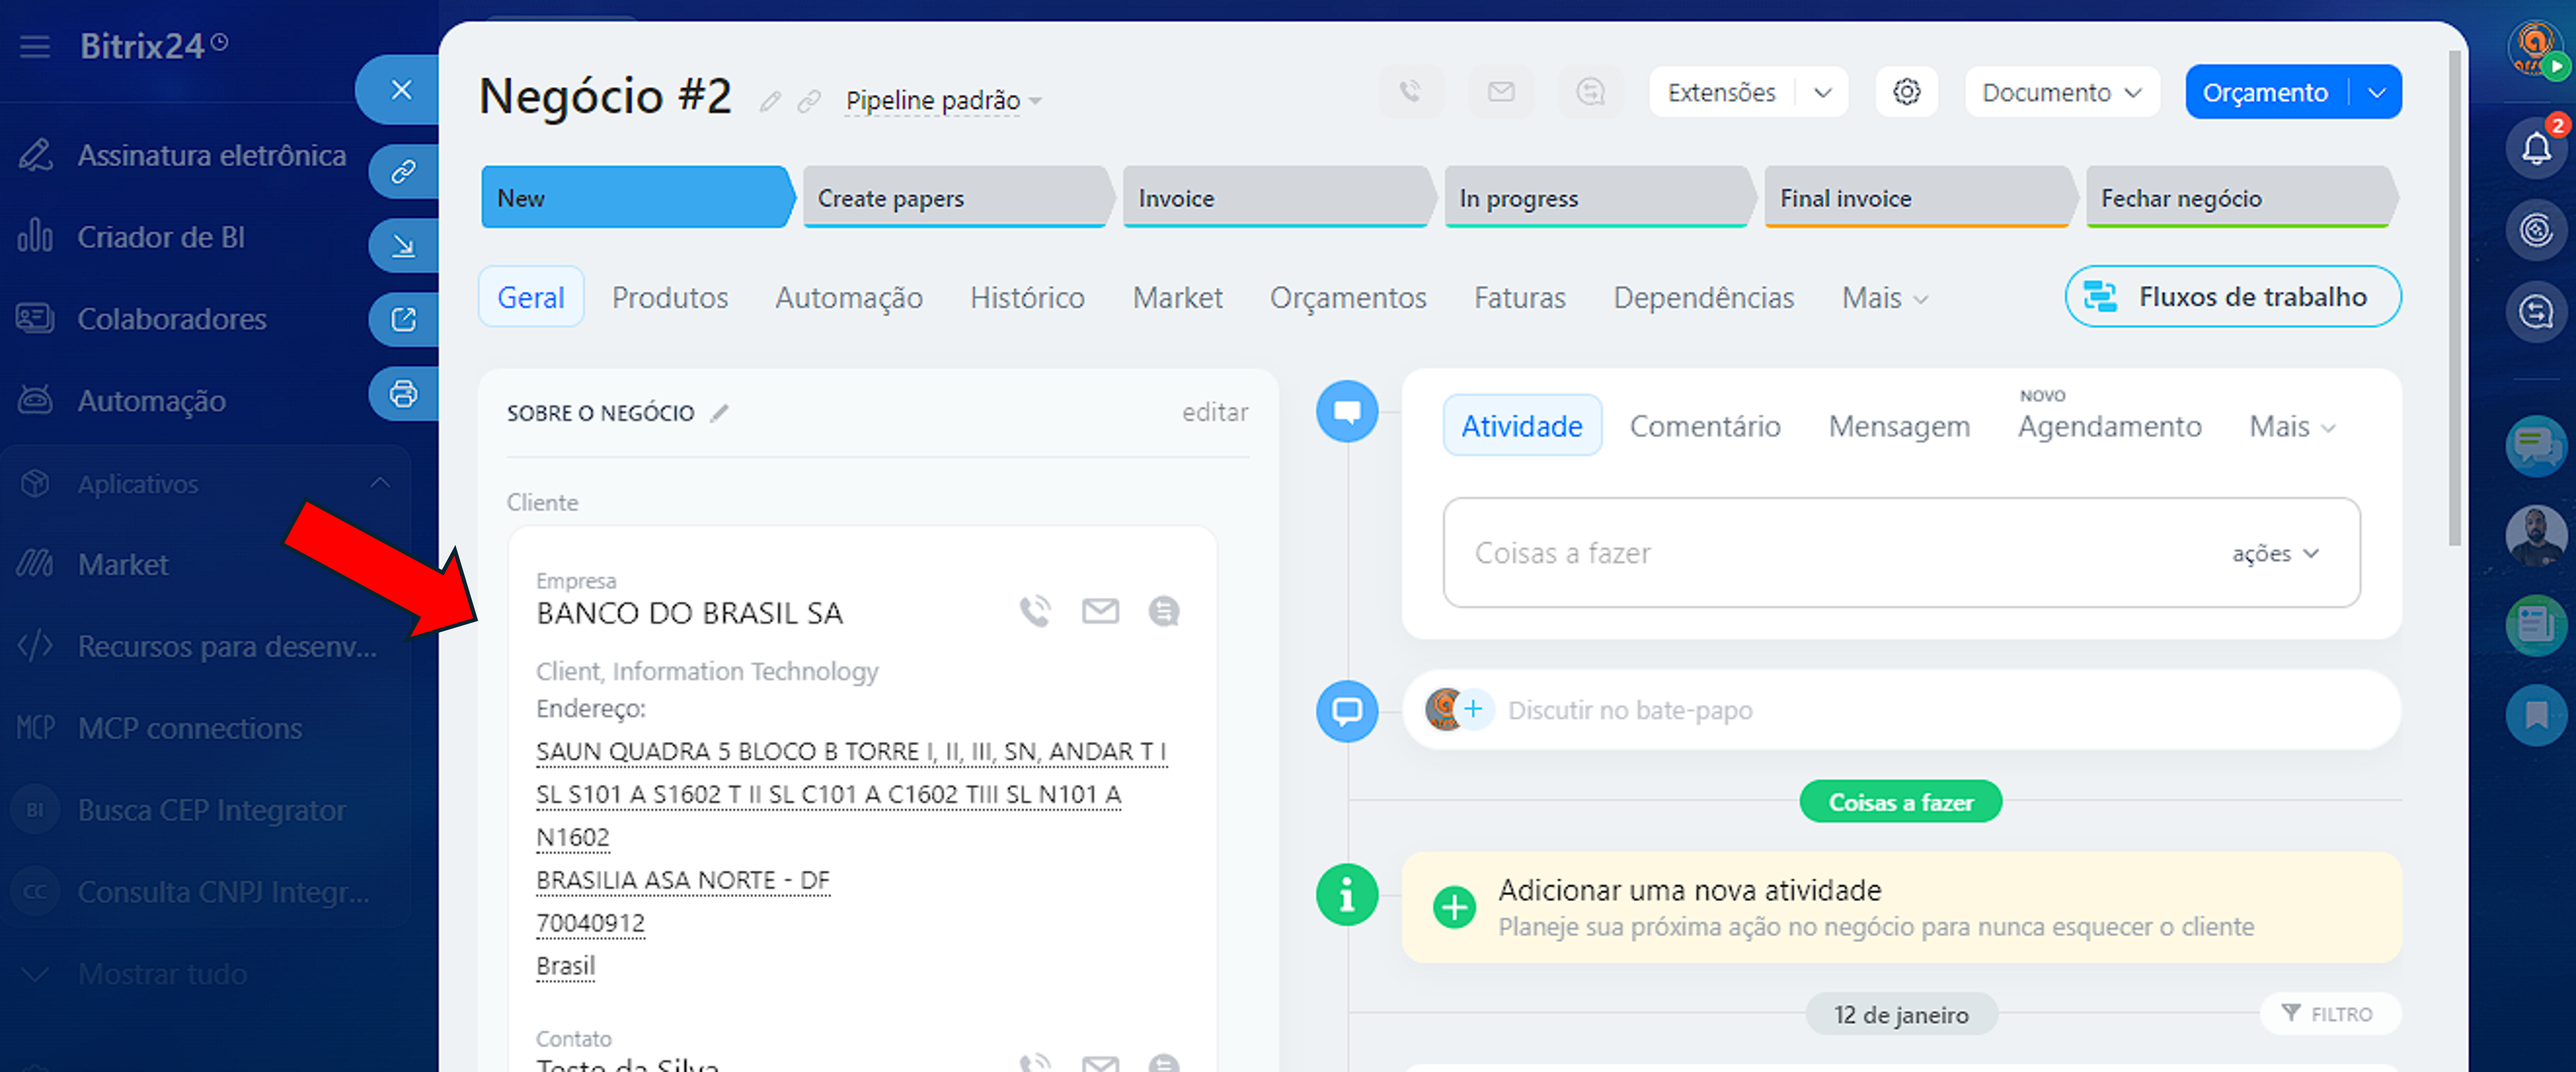The height and width of the screenshot is (1072, 2576).
Task: Click chat icon next to BANCO DO BRASIL
Action: tap(1164, 611)
